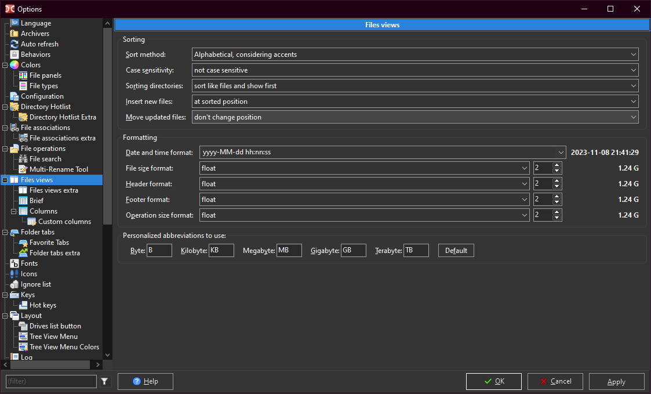Click into the Gigabyte abbreviation field
The width and height of the screenshot is (651, 394).
point(353,250)
